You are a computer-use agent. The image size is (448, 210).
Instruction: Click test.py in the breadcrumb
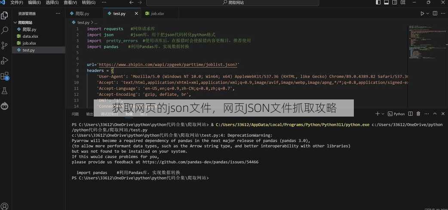click(83, 22)
